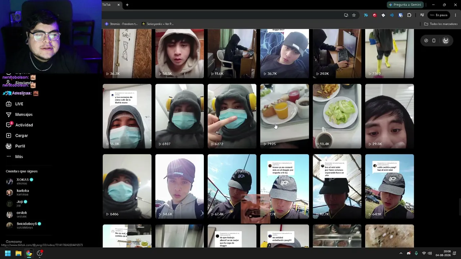Open the breakfast tray video with 7925 views
Image resolution: width=461 pixels, height=259 pixels.
285,116
